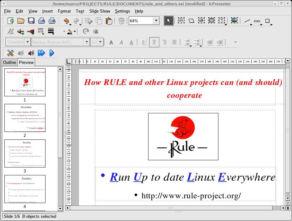Viewport: 292px width, 221px height.
Task: Open the Standard style dropdown
Action: [x=27, y=42]
